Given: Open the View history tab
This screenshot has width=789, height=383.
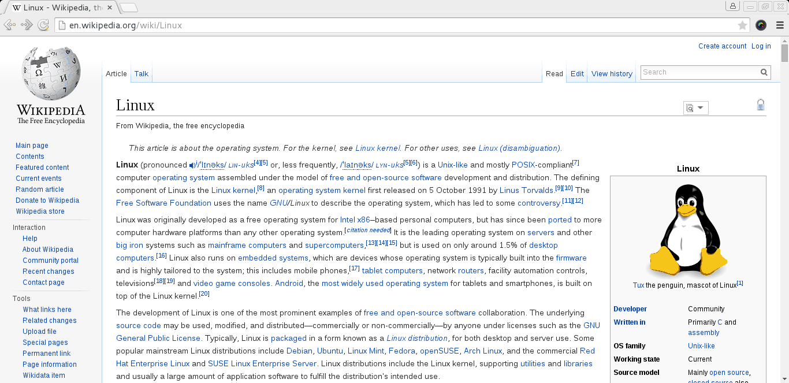Looking at the screenshot, I should point(612,73).
